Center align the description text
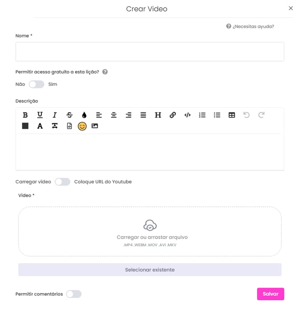The image size is (299, 315). pos(114,115)
